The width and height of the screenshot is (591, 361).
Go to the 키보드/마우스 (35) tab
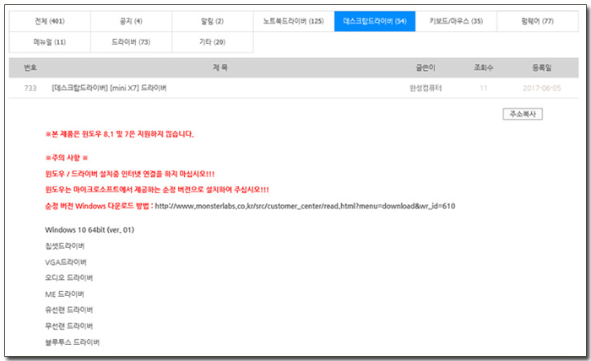[456, 21]
